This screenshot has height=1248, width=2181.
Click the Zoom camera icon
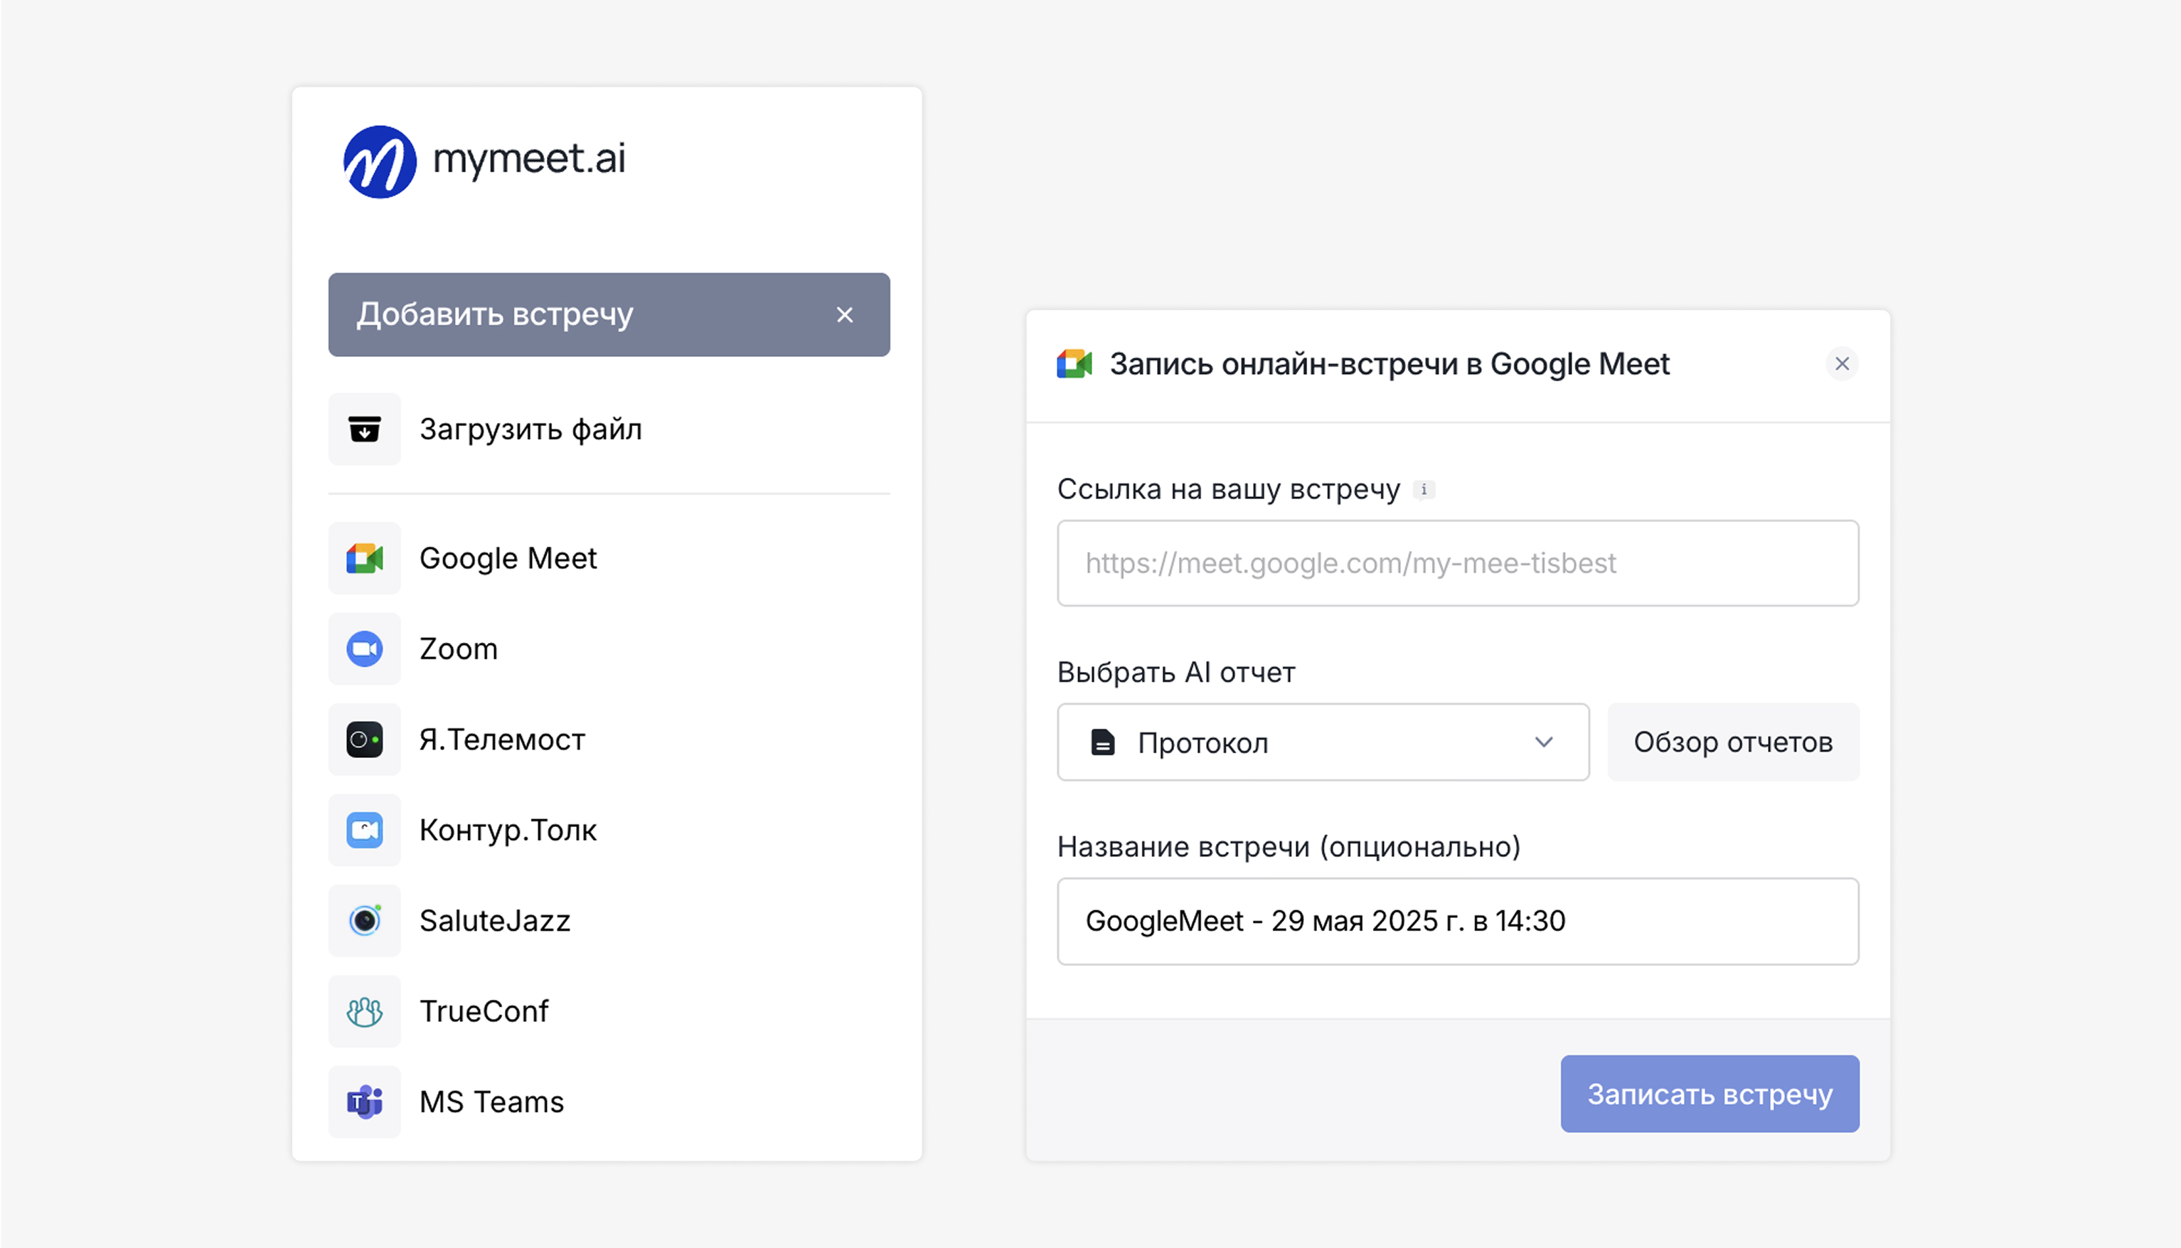(364, 649)
